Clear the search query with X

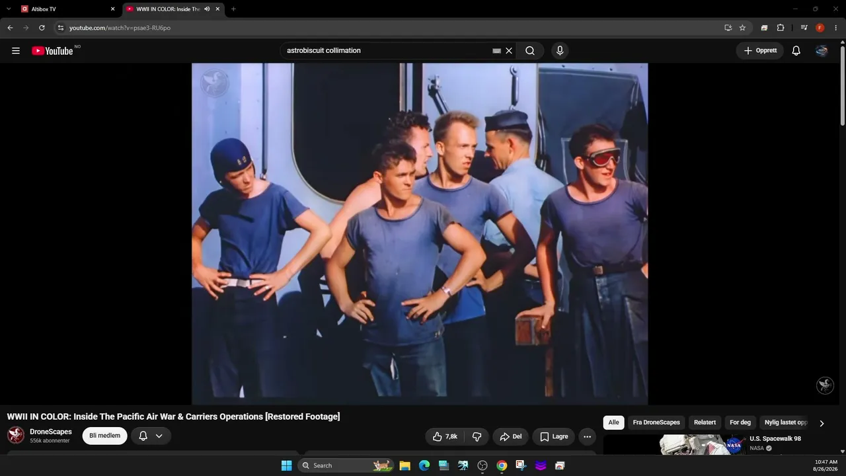point(509,51)
